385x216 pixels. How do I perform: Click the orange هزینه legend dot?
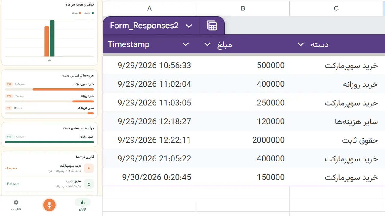tap(80, 13)
